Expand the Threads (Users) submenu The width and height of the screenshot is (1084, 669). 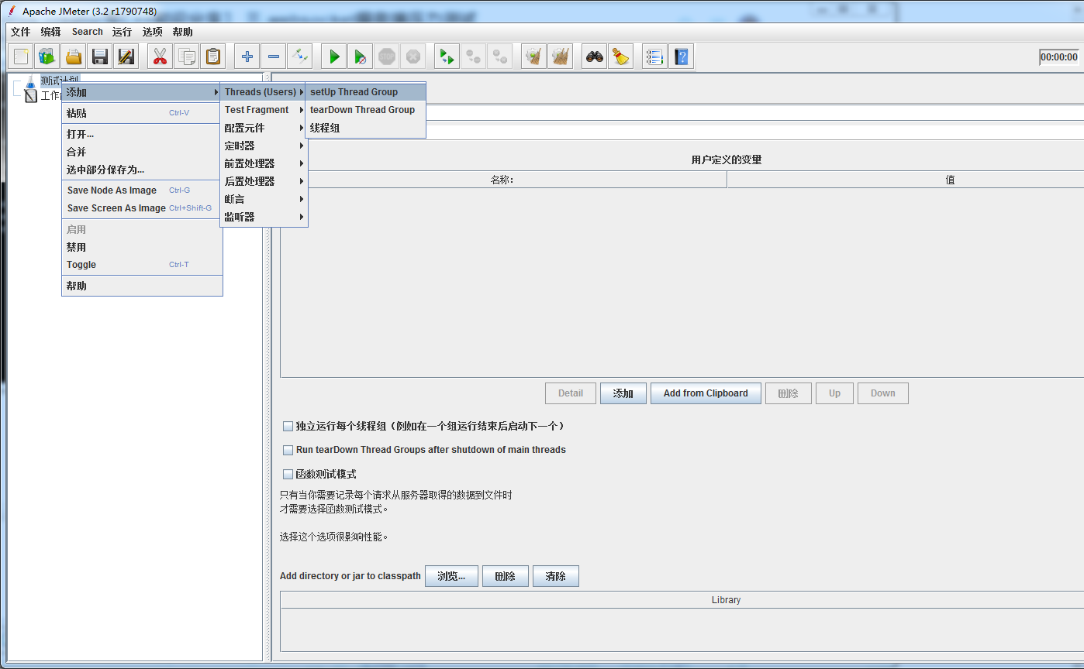[264, 92]
